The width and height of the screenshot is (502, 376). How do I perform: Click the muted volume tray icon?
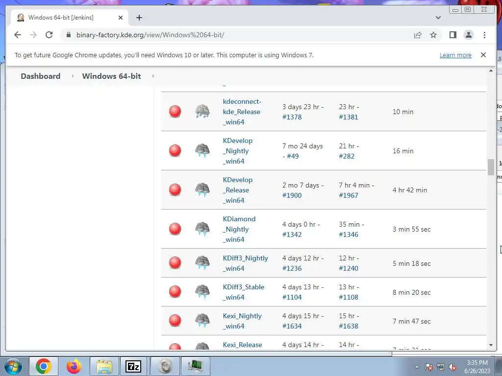[452, 367]
